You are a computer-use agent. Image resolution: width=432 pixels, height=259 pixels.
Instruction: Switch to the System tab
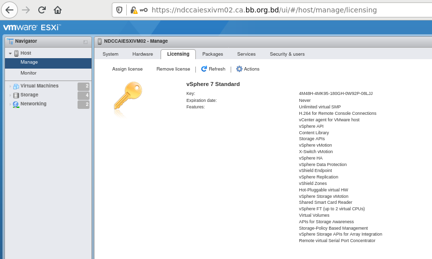(110, 54)
